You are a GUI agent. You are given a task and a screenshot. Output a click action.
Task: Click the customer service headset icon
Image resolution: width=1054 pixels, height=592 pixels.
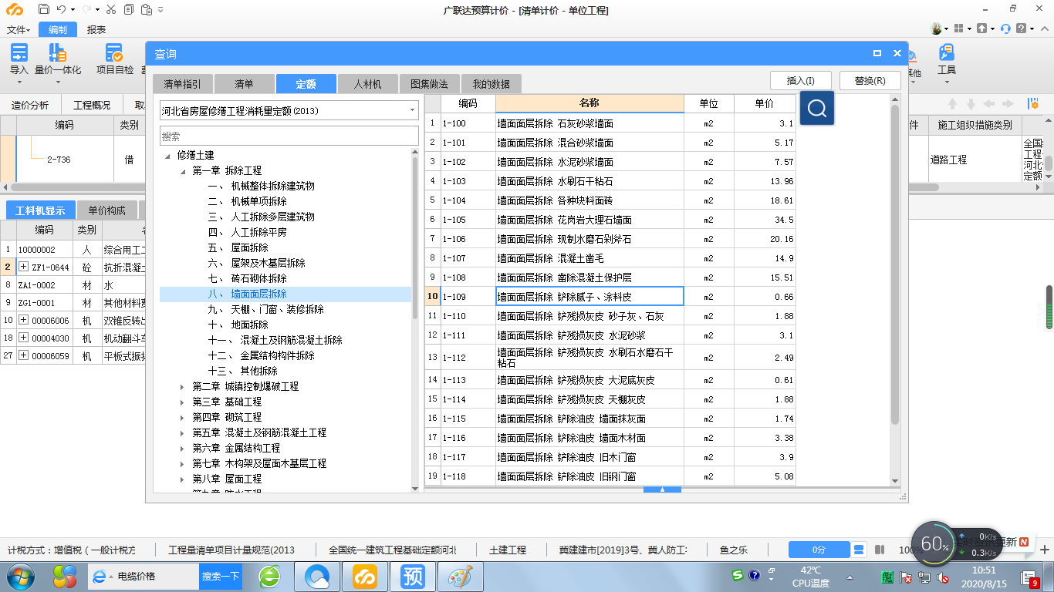[x=1005, y=29]
